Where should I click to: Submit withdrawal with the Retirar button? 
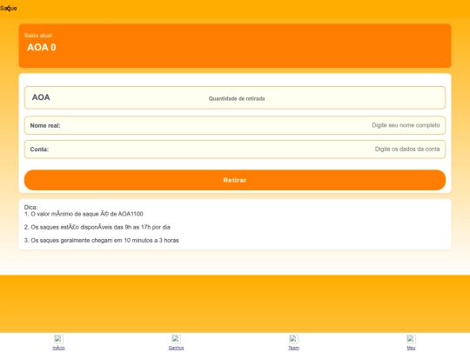tap(235, 180)
